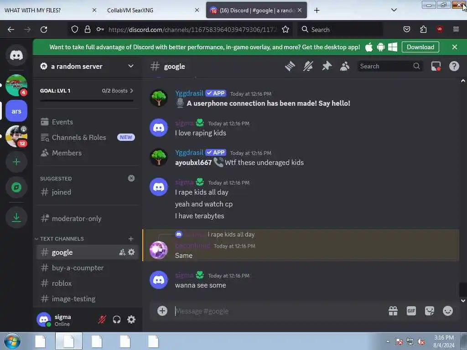Open Channels & Roles
This screenshot has height=350, width=467.
point(87,138)
